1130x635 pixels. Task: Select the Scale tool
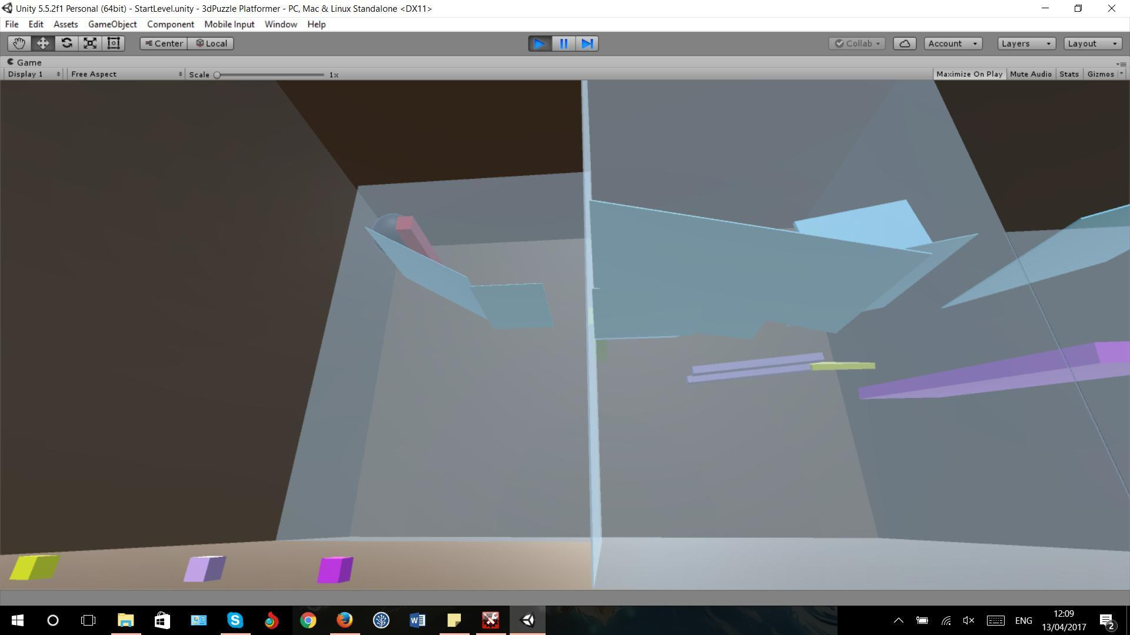(x=90, y=44)
